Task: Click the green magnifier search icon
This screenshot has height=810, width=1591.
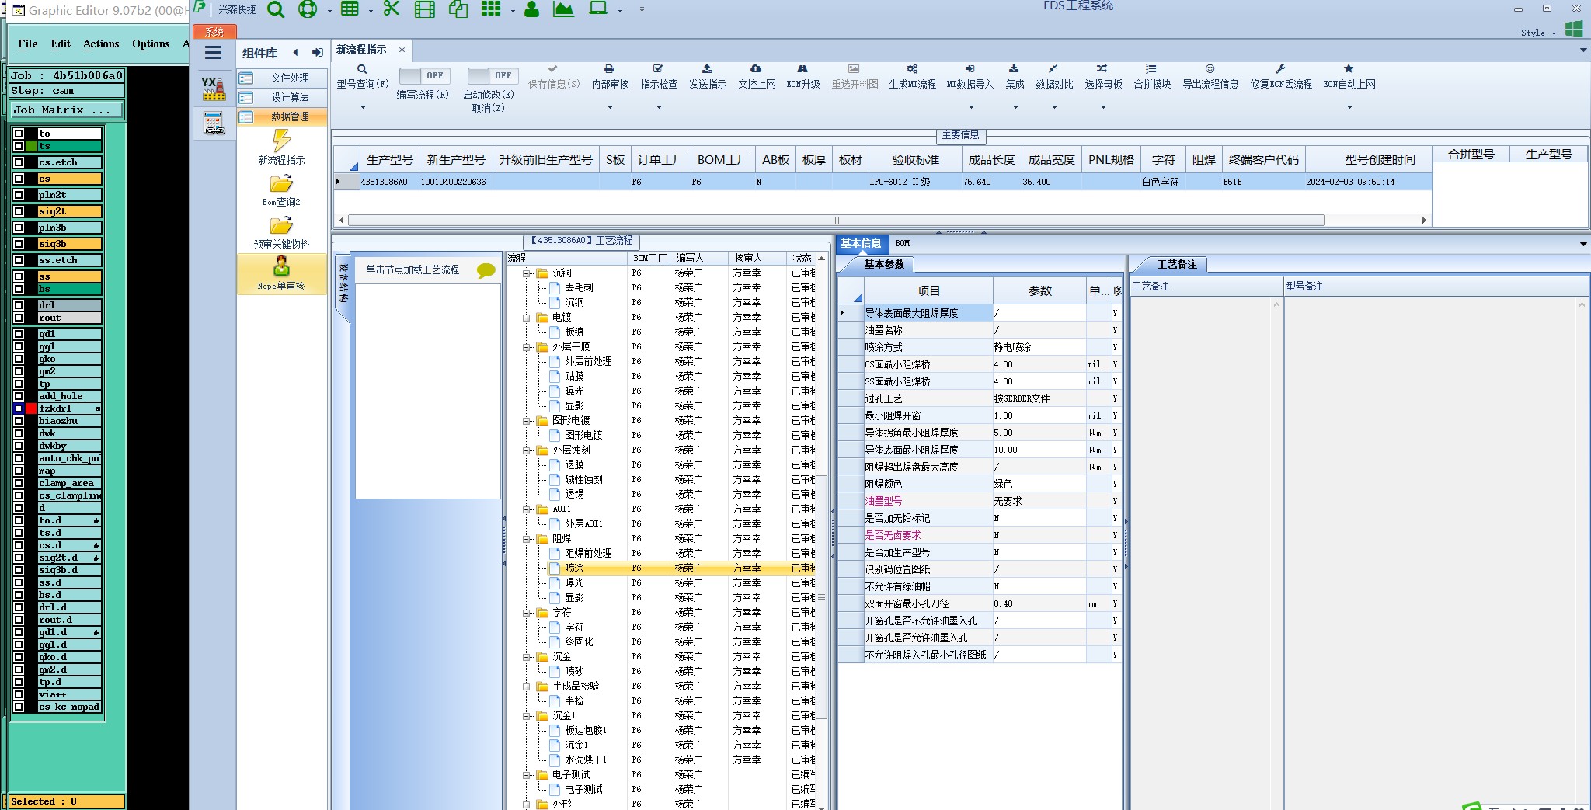Action: tap(276, 10)
